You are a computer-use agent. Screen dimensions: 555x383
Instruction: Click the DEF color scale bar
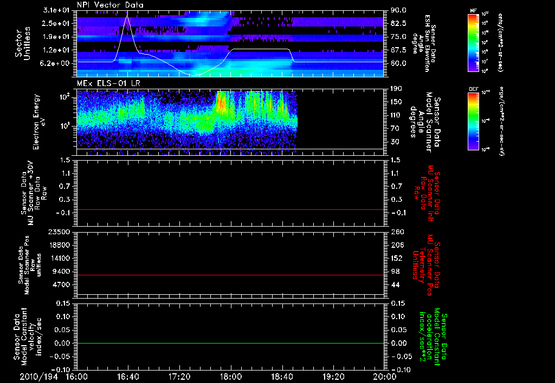tap(473, 121)
